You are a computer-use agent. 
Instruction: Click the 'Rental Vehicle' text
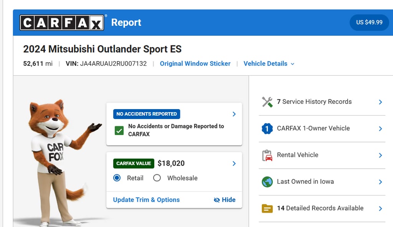[x=297, y=155]
